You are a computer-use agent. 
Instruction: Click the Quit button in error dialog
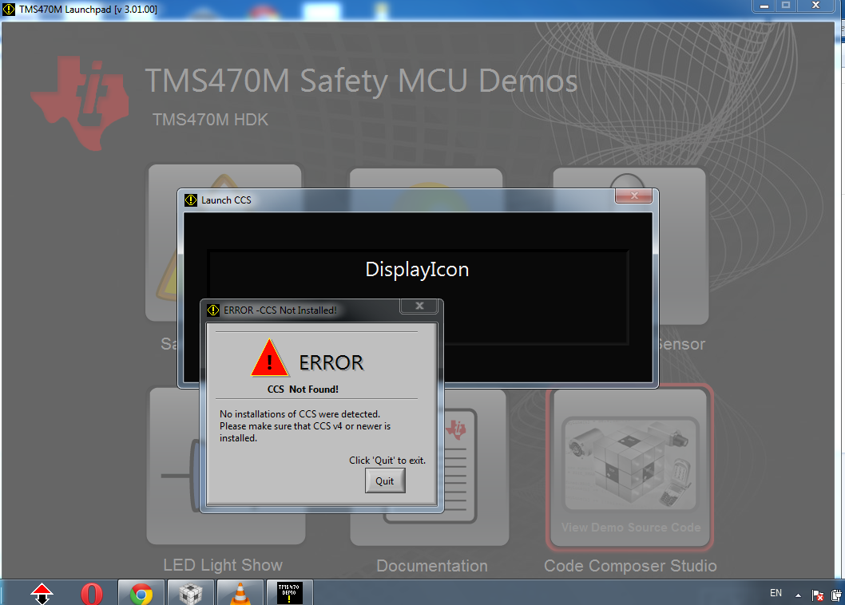(385, 480)
